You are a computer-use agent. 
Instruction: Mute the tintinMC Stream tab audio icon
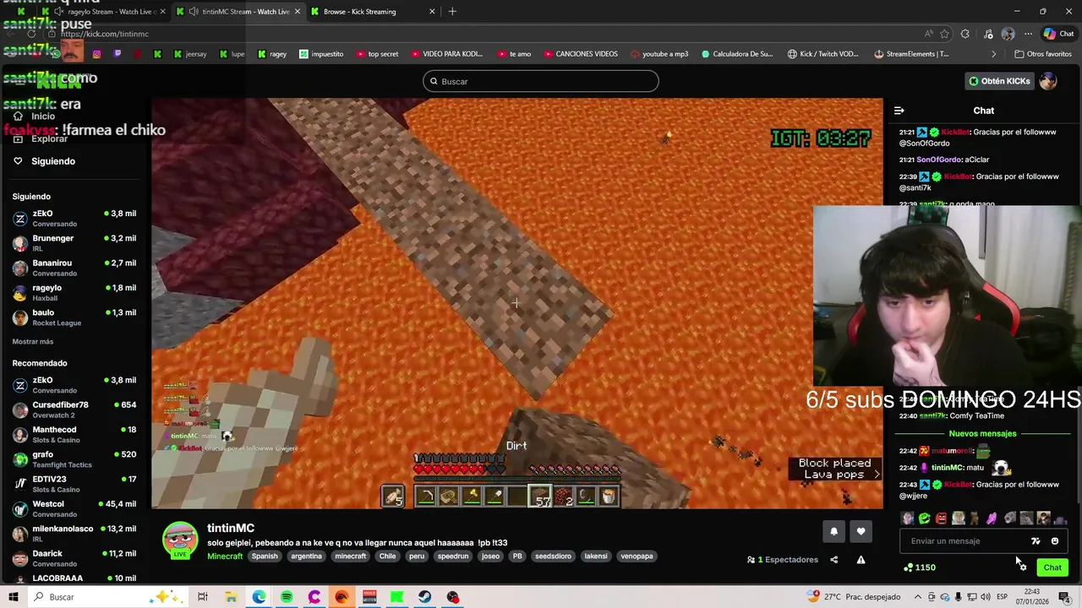(194, 12)
